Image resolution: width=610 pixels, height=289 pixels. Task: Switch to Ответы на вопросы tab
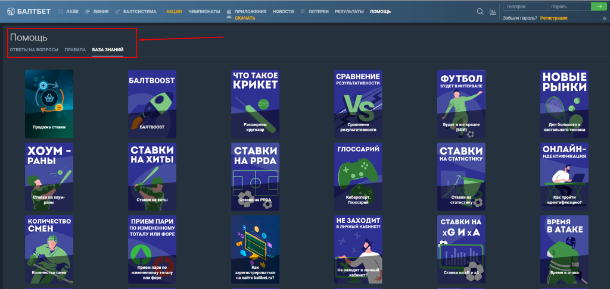34,50
